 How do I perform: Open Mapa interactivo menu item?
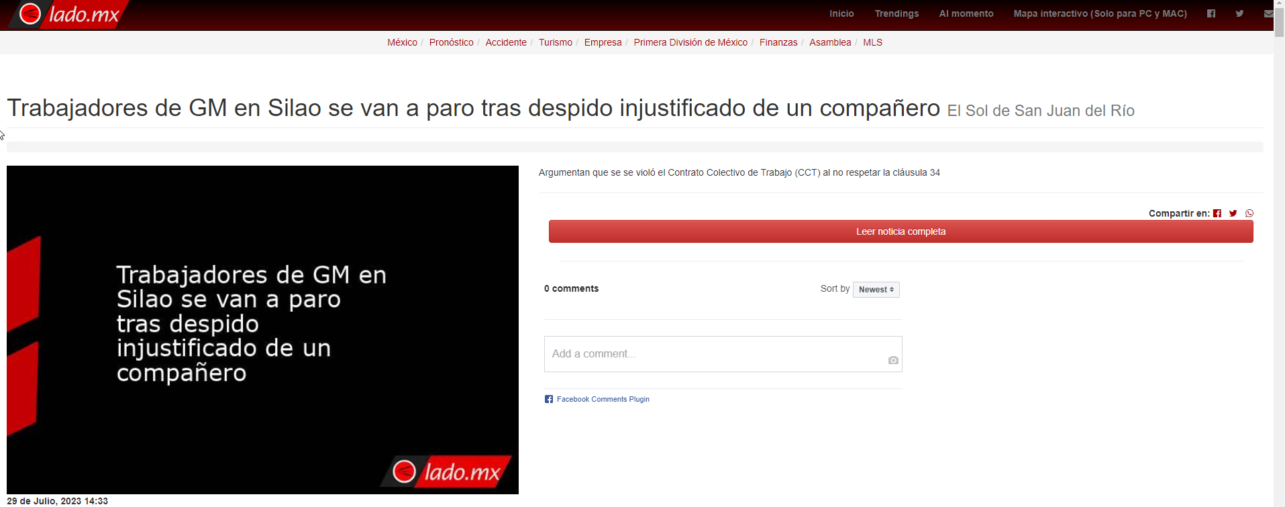(1100, 13)
